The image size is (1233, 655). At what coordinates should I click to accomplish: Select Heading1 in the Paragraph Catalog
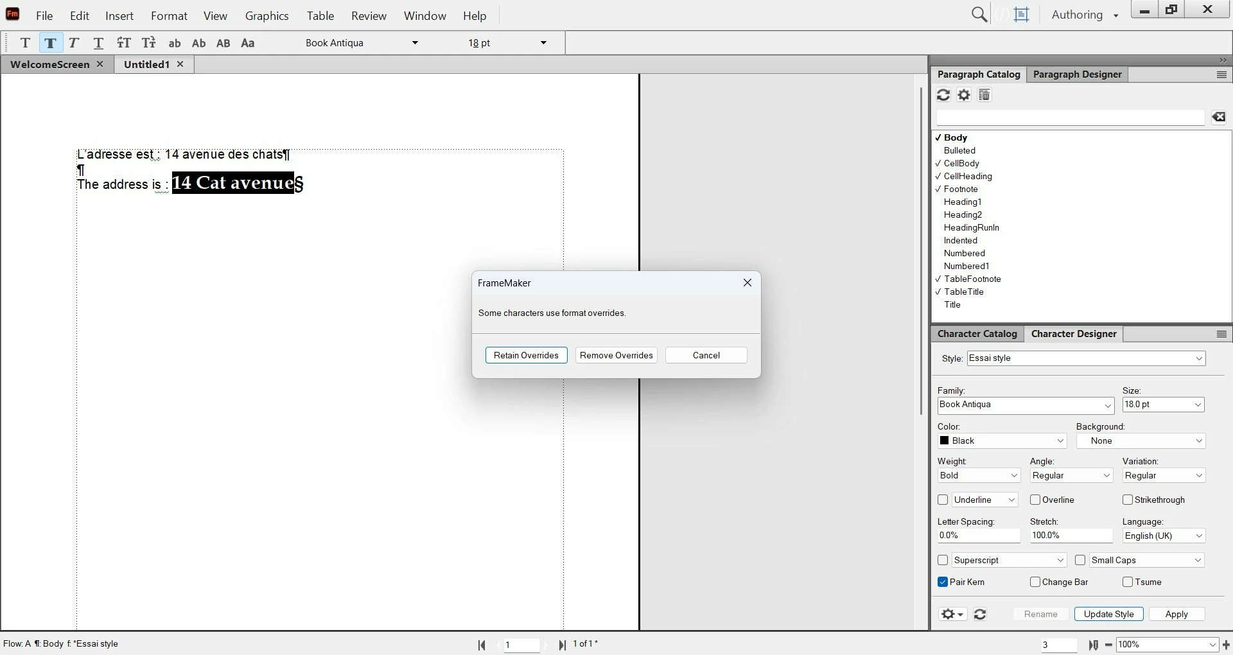(963, 202)
